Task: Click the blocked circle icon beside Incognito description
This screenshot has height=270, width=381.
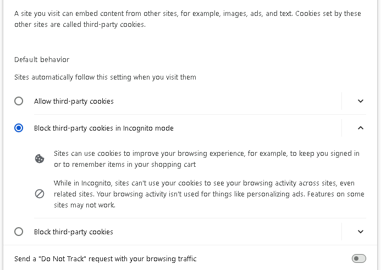Action: click(x=40, y=194)
